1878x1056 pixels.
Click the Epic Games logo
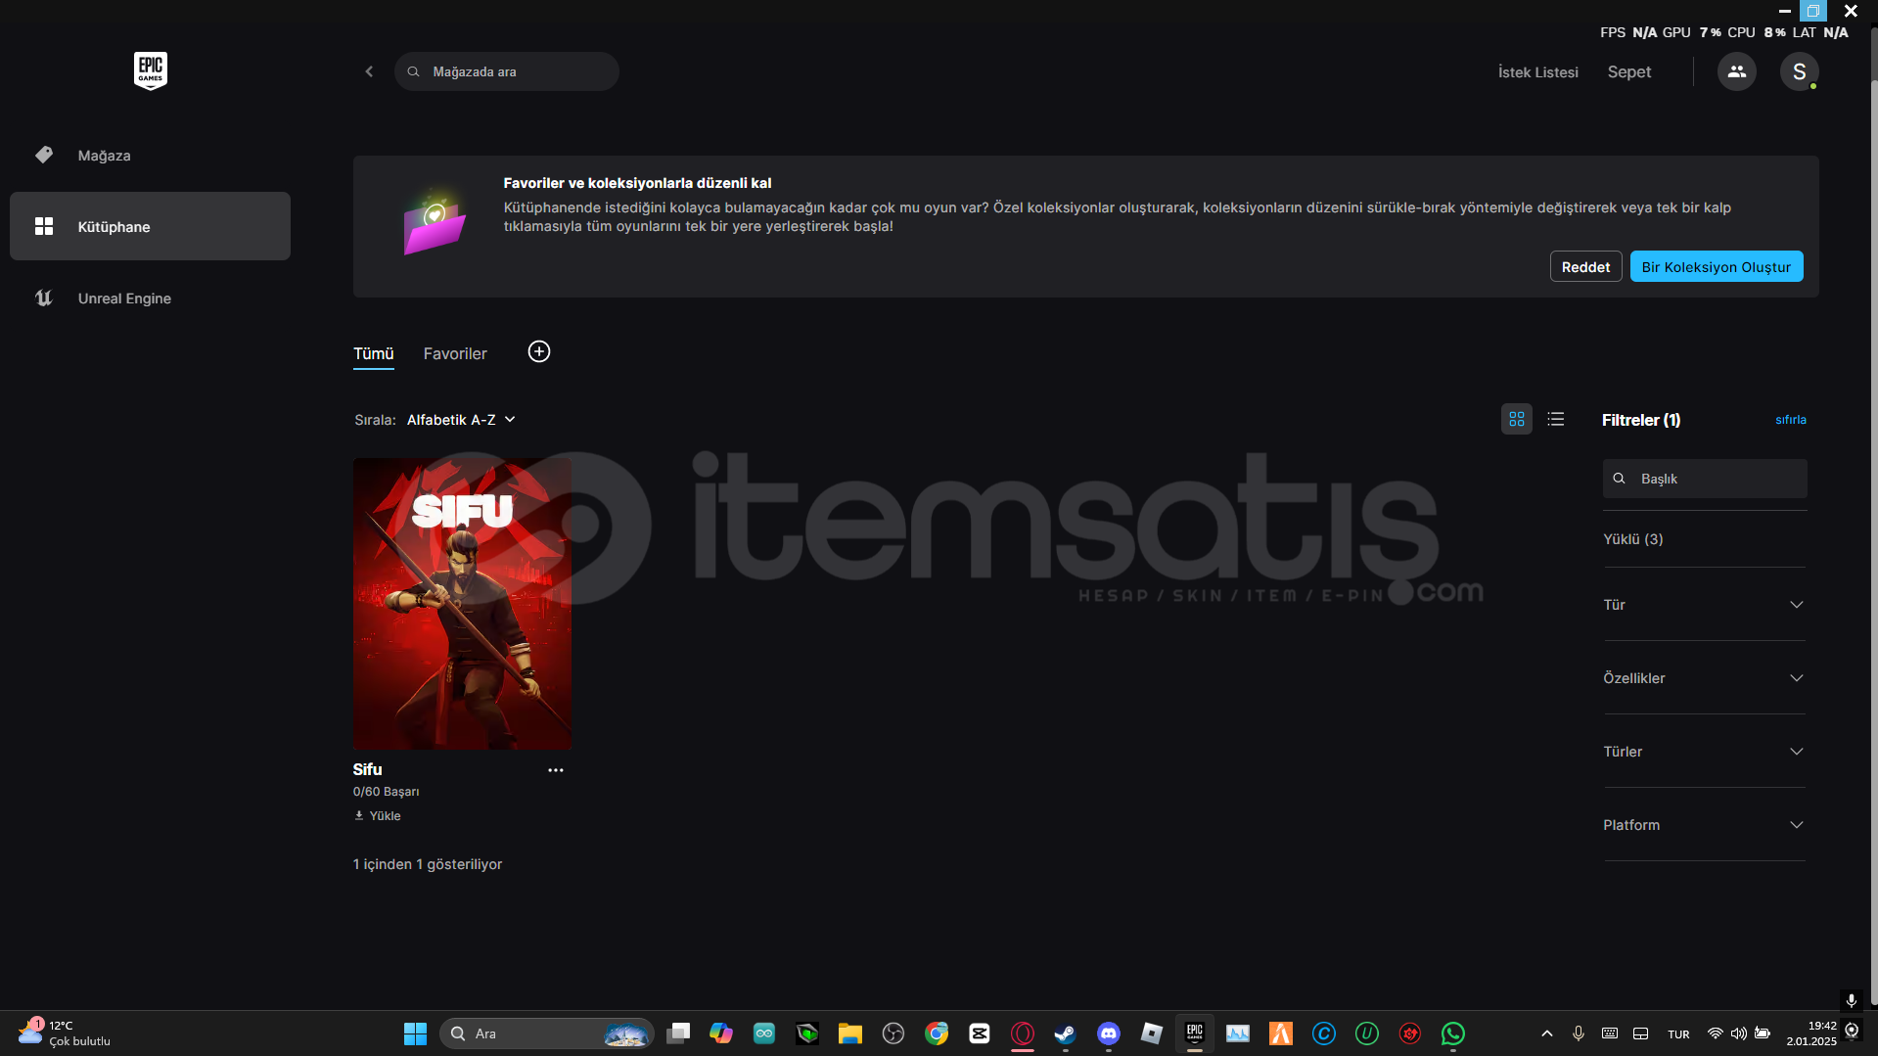coord(150,70)
